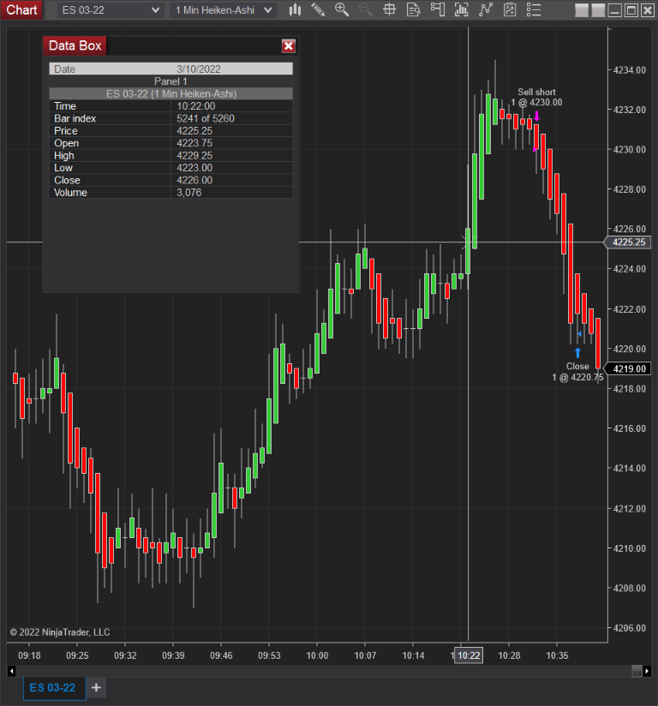This screenshot has width=658, height=706.
Task: Click the Time 10:22:00 value
Action: [196, 106]
